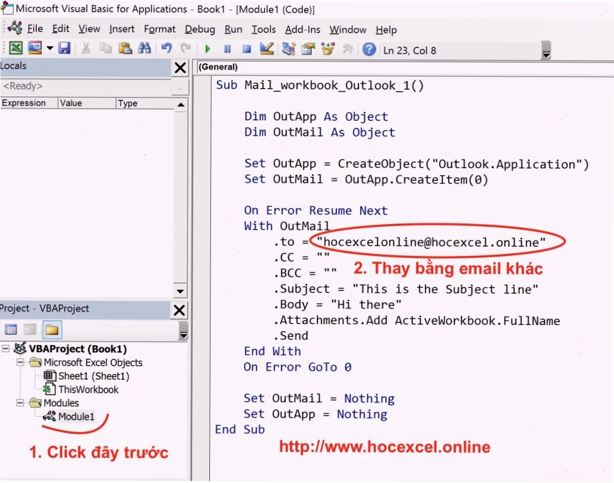Click the Type column header
Screen dimensions: 614x483
click(145, 103)
